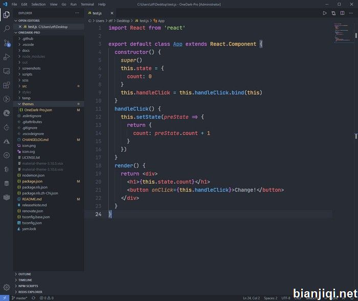Viewport: 358px width, 301px height.
Task: Open the Terminal menu
Action: pyautogui.click(x=87, y=4)
